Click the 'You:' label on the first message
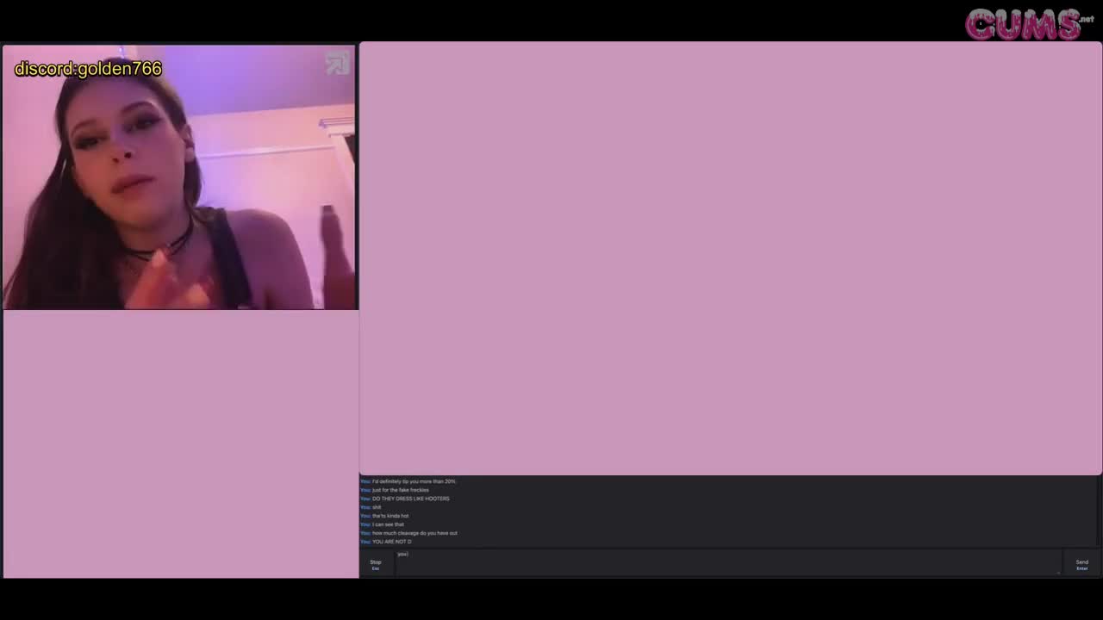 (x=365, y=481)
